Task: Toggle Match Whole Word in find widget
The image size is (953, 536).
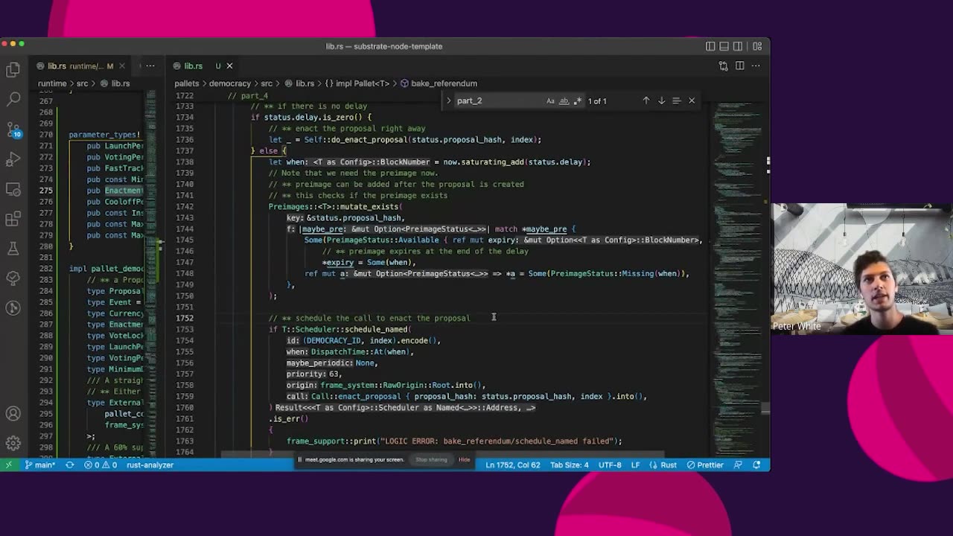Action: coord(564,100)
